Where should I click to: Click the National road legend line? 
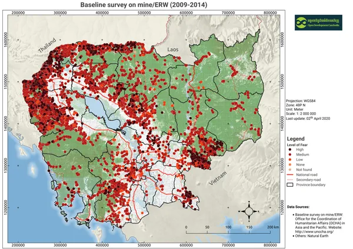[291, 174]
